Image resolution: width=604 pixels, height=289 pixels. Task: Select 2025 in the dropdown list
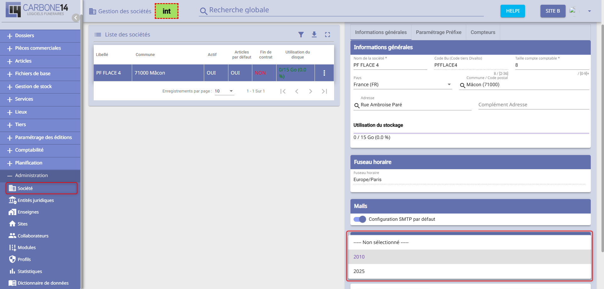pos(470,271)
